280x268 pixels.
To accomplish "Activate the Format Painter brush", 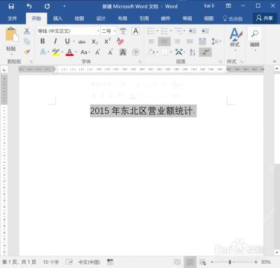I will coord(27,52).
